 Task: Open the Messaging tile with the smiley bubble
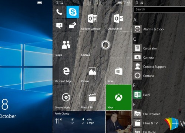pos(59,25)
